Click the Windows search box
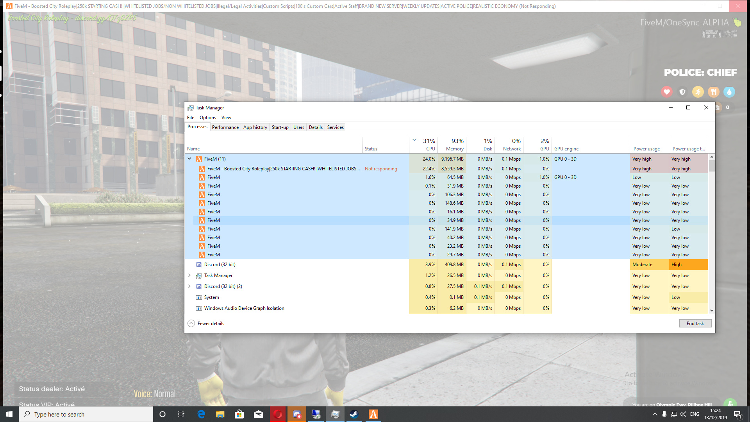 (86, 414)
